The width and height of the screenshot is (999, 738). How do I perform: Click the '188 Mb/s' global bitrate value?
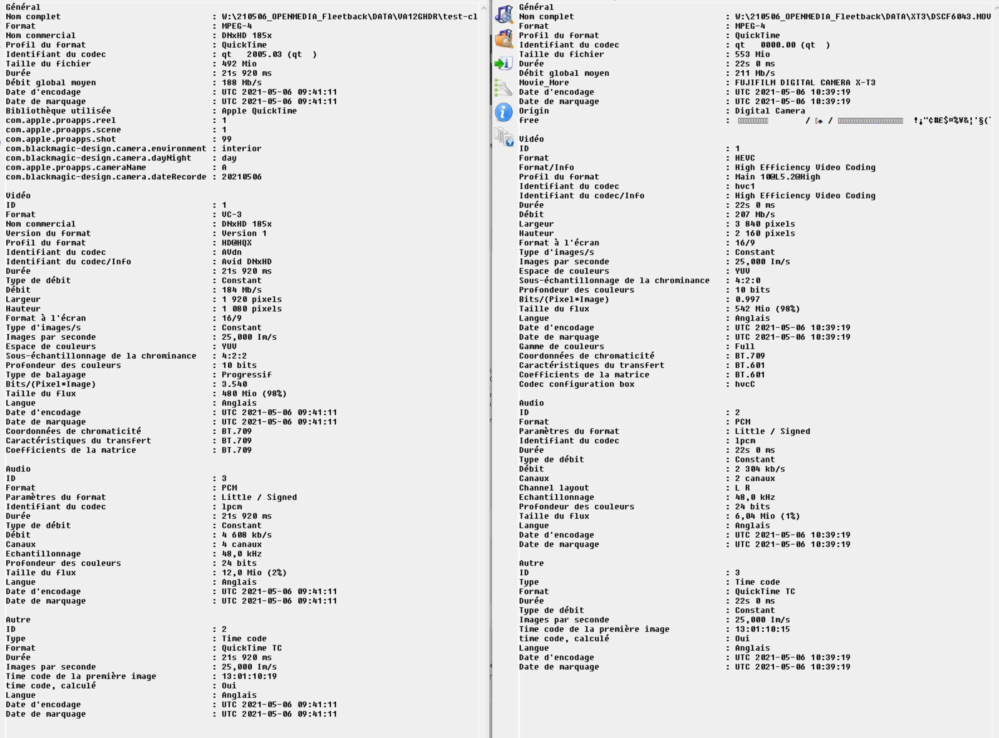242,83
